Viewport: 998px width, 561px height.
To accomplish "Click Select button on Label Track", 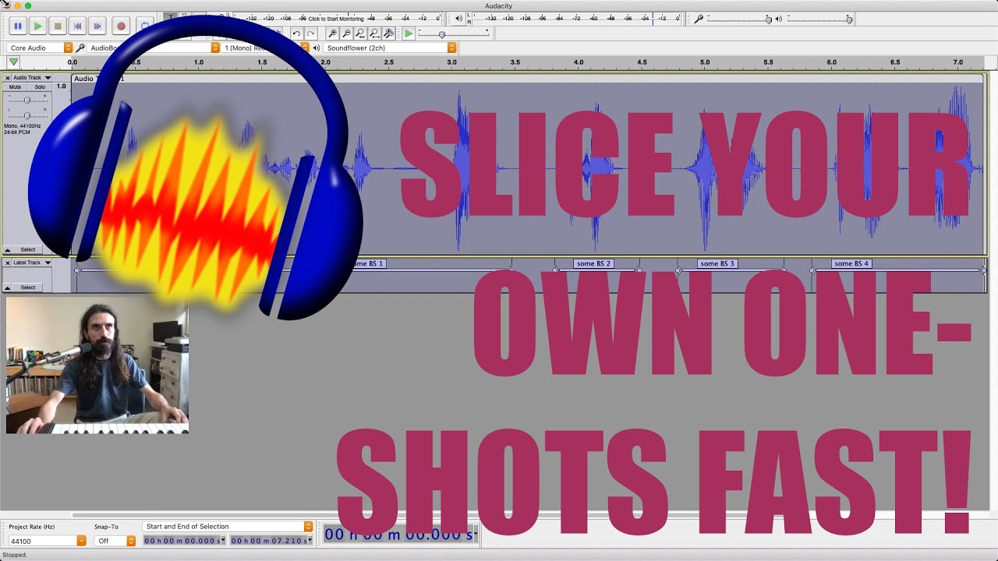I will coord(28,287).
